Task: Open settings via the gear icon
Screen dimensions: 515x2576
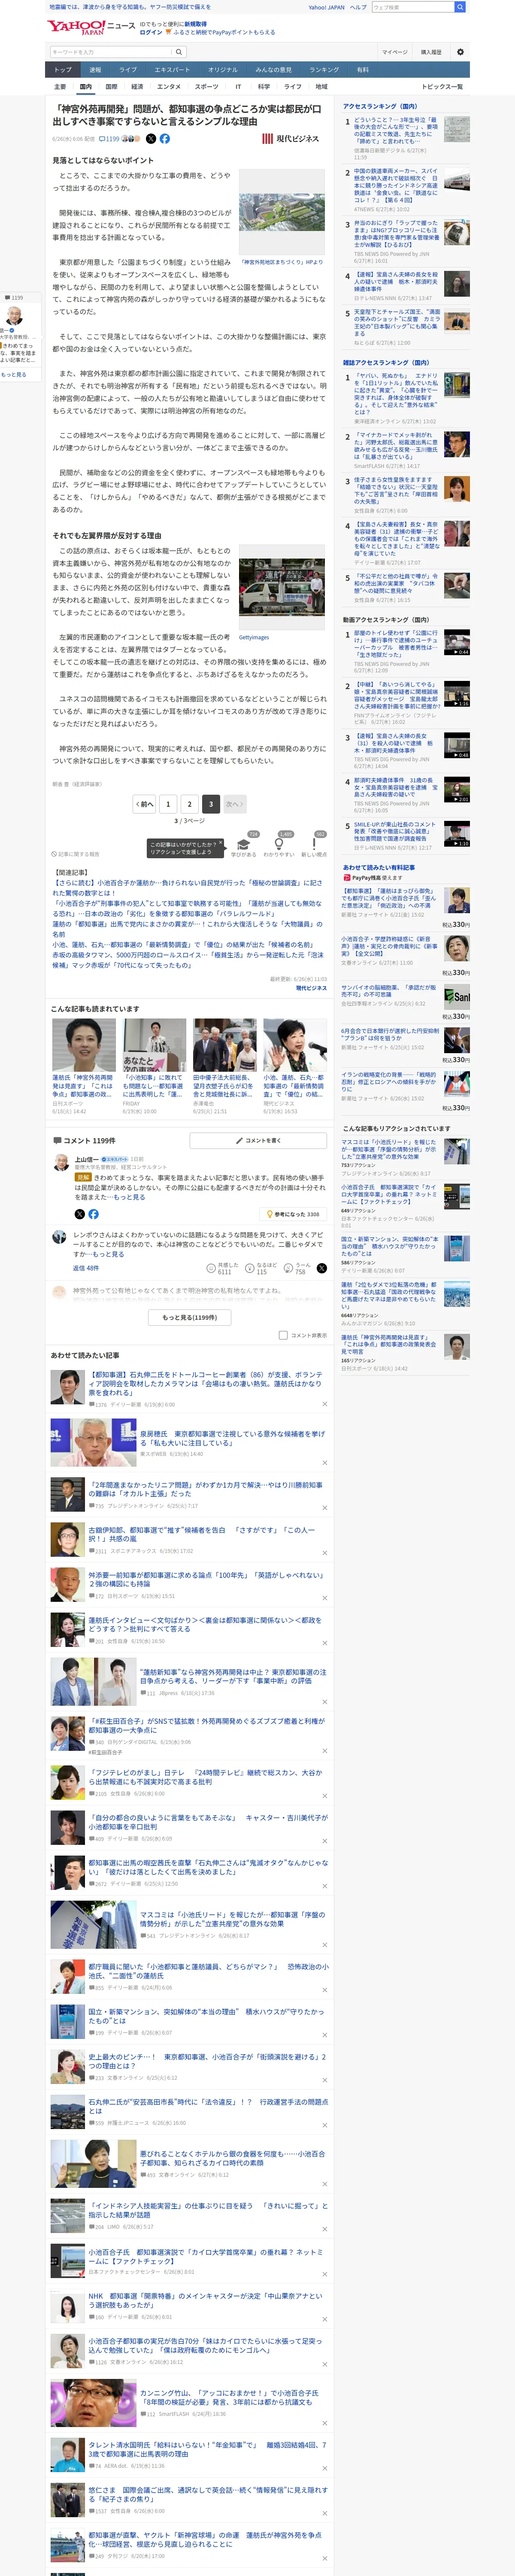Action: tap(460, 52)
